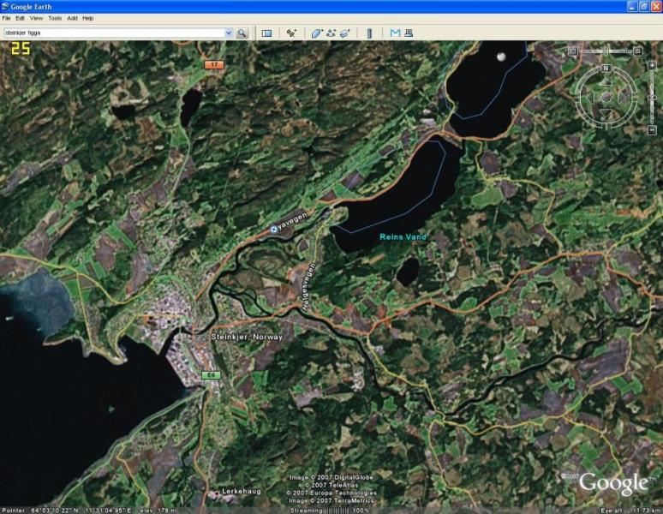Click the vertical zoom slider handle
The image size is (663, 514).
[652, 98]
